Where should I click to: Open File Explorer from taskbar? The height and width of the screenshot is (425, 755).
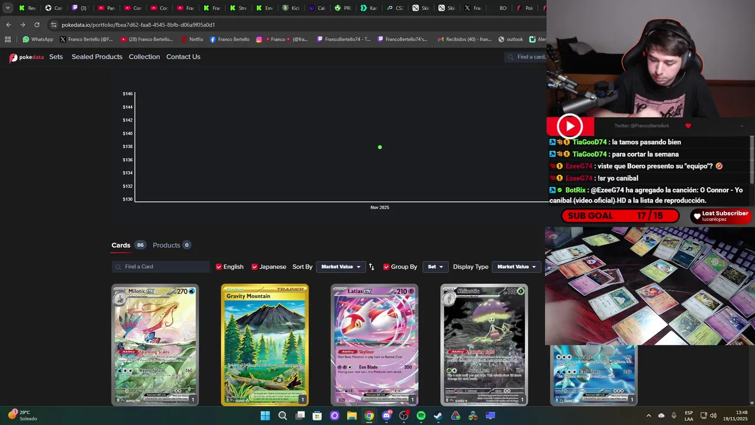(352, 416)
